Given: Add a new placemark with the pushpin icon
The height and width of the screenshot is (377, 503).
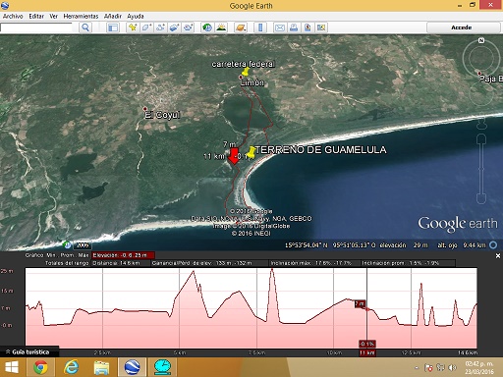Looking at the screenshot, I should point(133,27).
